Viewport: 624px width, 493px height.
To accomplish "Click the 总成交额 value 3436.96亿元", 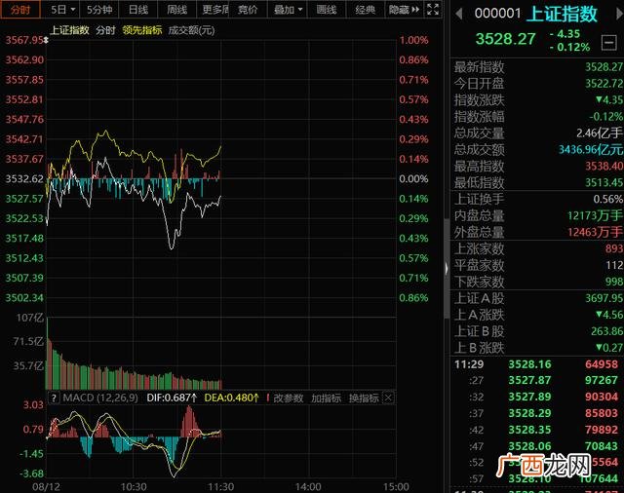I will point(591,149).
